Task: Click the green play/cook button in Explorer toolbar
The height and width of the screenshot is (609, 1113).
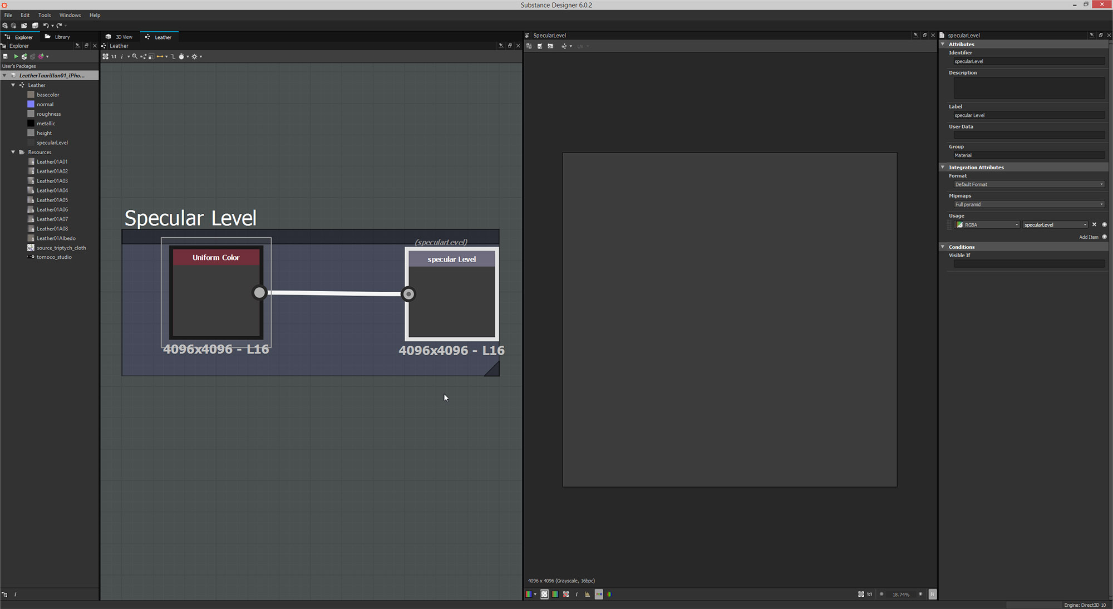Action: pos(16,56)
